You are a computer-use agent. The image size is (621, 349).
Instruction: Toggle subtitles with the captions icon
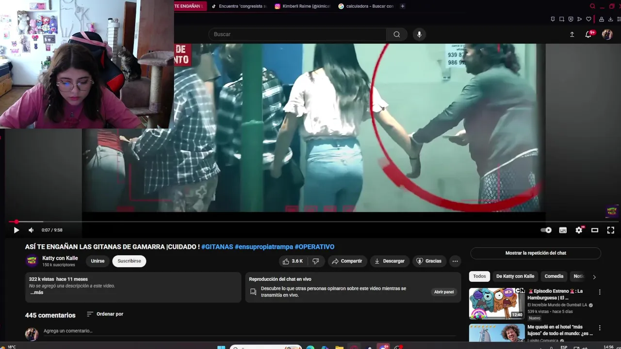563,230
